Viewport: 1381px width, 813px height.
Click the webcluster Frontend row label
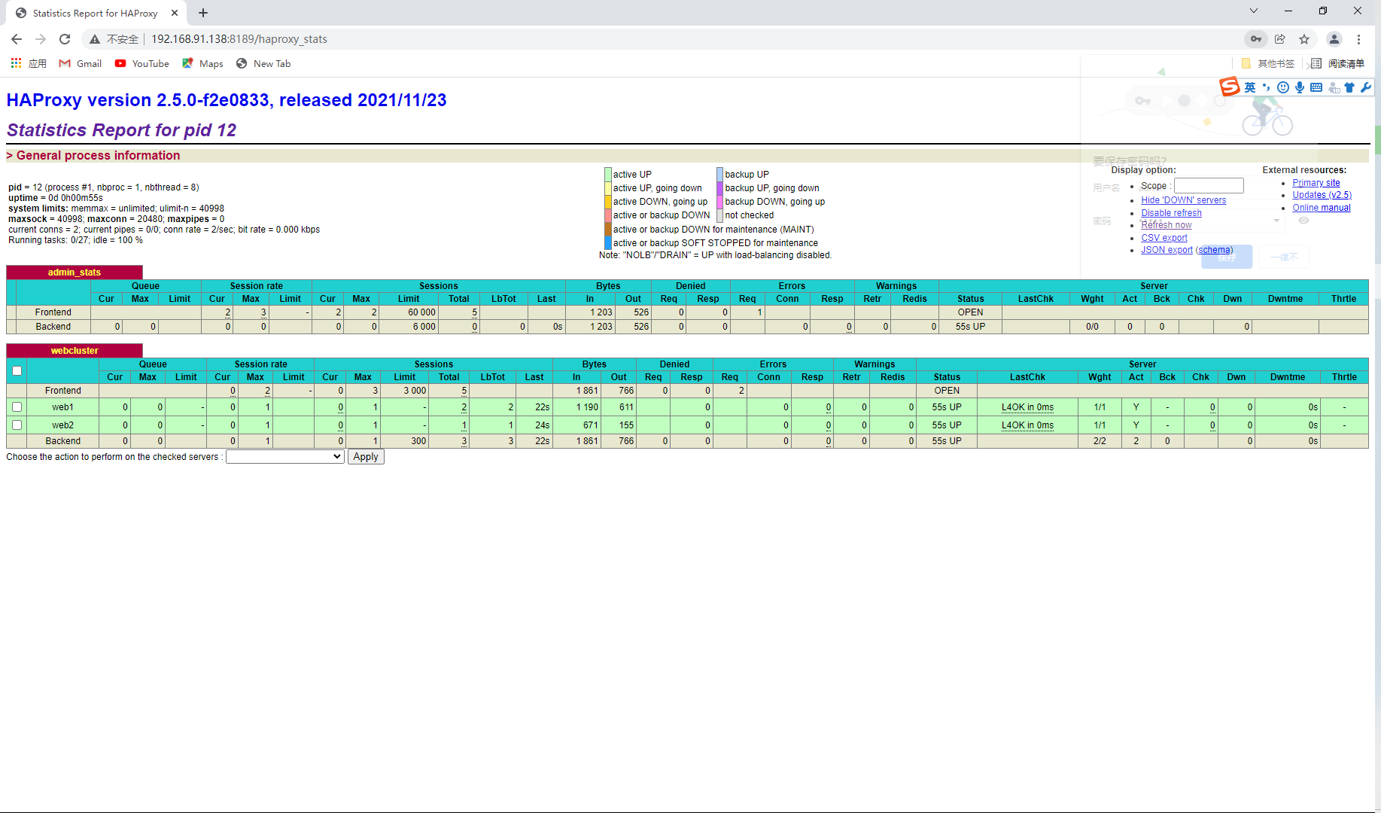click(62, 391)
